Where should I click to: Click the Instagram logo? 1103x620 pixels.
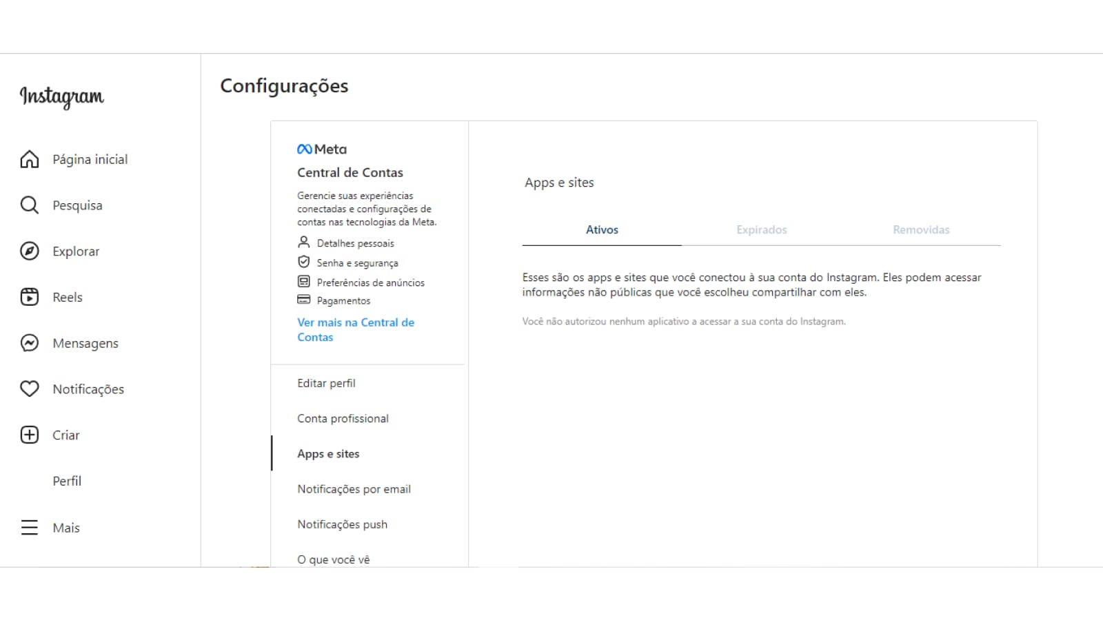pyautogui.click(x=62, y=96)
